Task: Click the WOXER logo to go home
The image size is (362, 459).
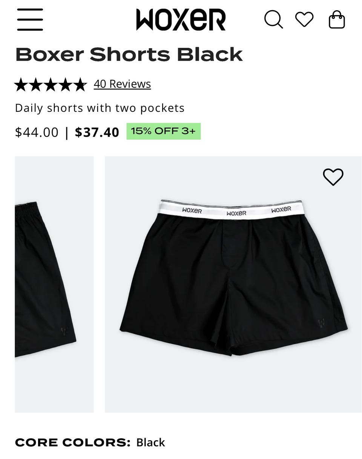Action: [x=181, y=20]
